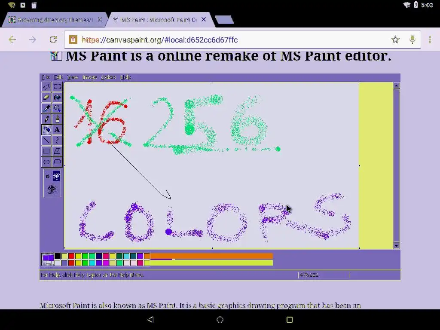
Task: Open the View menu
Action: click(72, 77)
